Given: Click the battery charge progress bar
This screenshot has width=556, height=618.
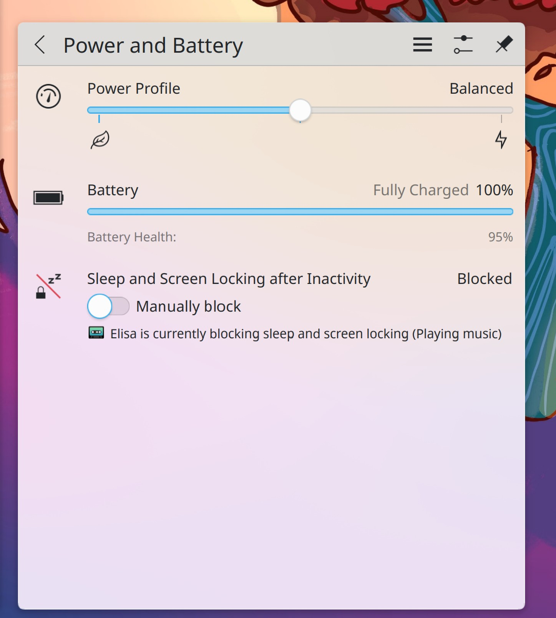Looking at the screenshot, I should (x=300, y=212).
